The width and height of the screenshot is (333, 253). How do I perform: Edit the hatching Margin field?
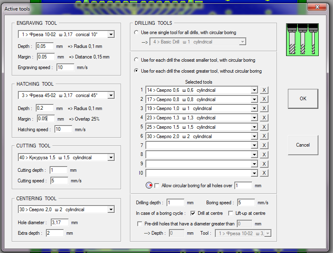46,119
